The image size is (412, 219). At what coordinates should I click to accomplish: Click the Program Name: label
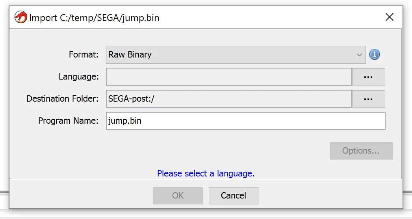point(68,121)
